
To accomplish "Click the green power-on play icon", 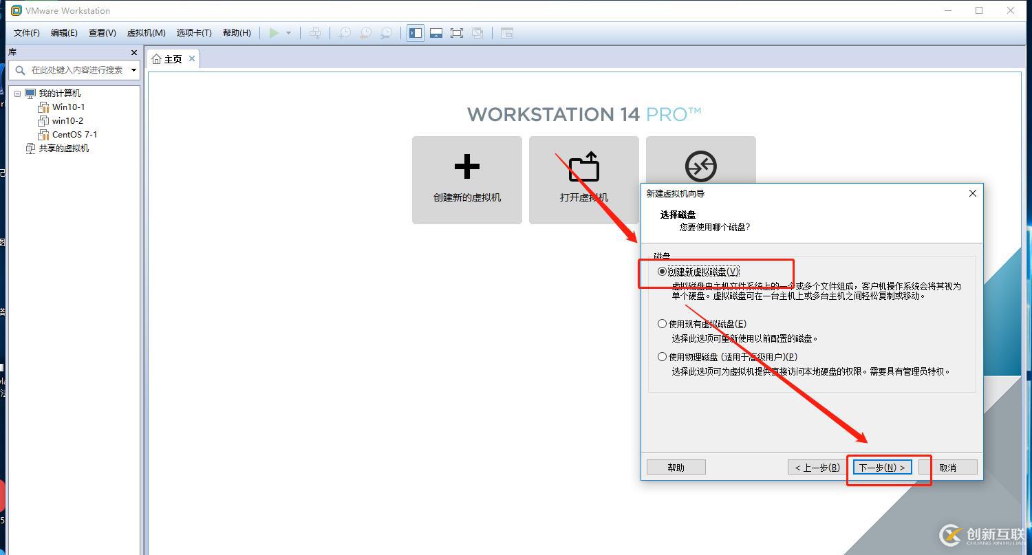I will coord(274,33).
